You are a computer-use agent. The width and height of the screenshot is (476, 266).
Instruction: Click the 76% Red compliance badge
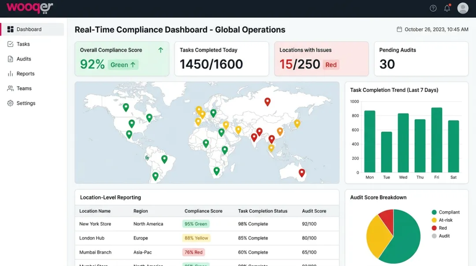click(x=193, y=252)
